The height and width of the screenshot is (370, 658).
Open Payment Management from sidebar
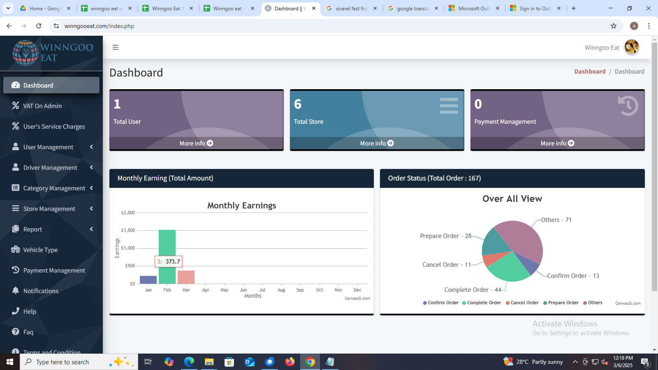[54, 271]
